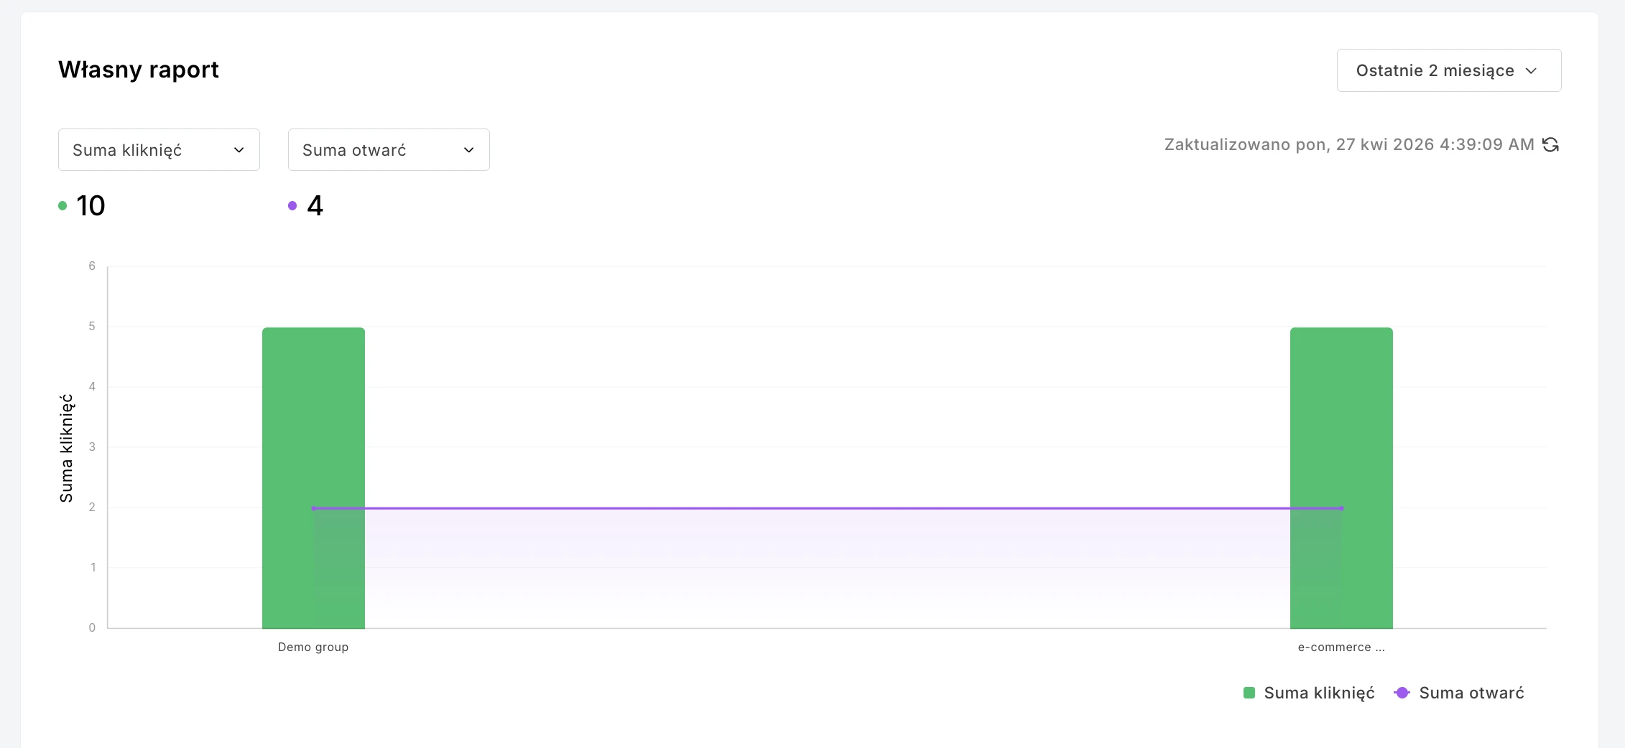The width and height of the screenshot is (1625, 748).
Task: Click left purple data point on Demo group
Action: coord(314,508)
